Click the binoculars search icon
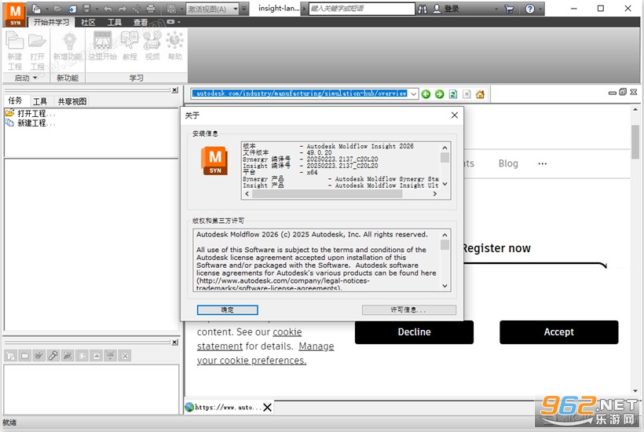 423,9
